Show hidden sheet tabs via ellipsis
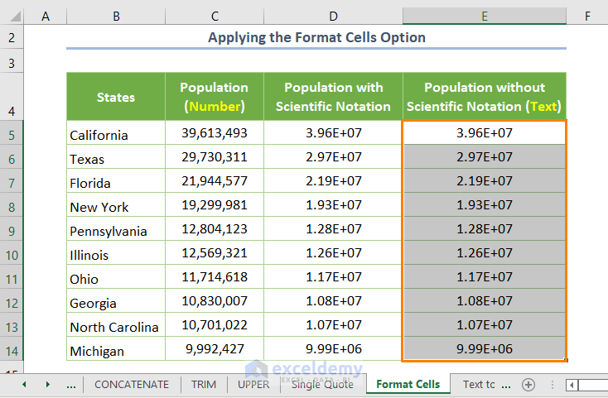The height and width of the screenshot is (398, 608). click(70, 384)
